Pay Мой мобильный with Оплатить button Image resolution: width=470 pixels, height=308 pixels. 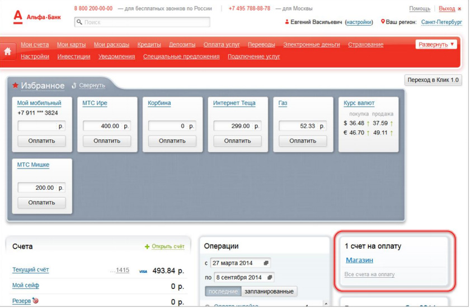[x=41, y=141]
